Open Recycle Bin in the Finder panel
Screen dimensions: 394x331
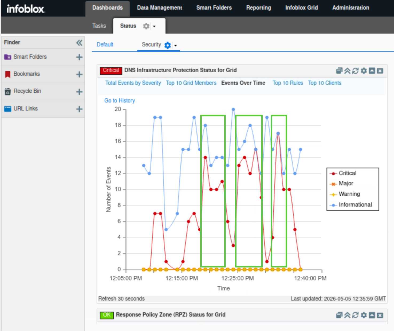click(27, 91)
